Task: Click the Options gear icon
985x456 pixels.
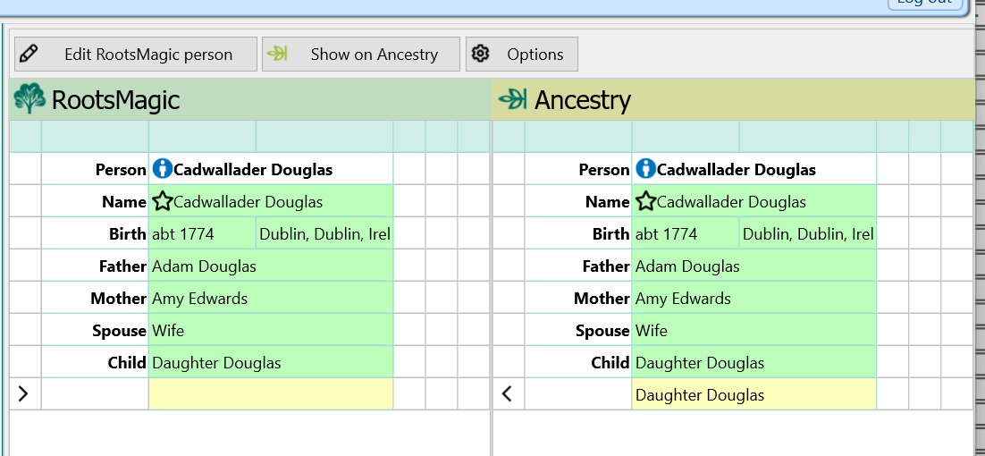Action: (x=480, y=54)
